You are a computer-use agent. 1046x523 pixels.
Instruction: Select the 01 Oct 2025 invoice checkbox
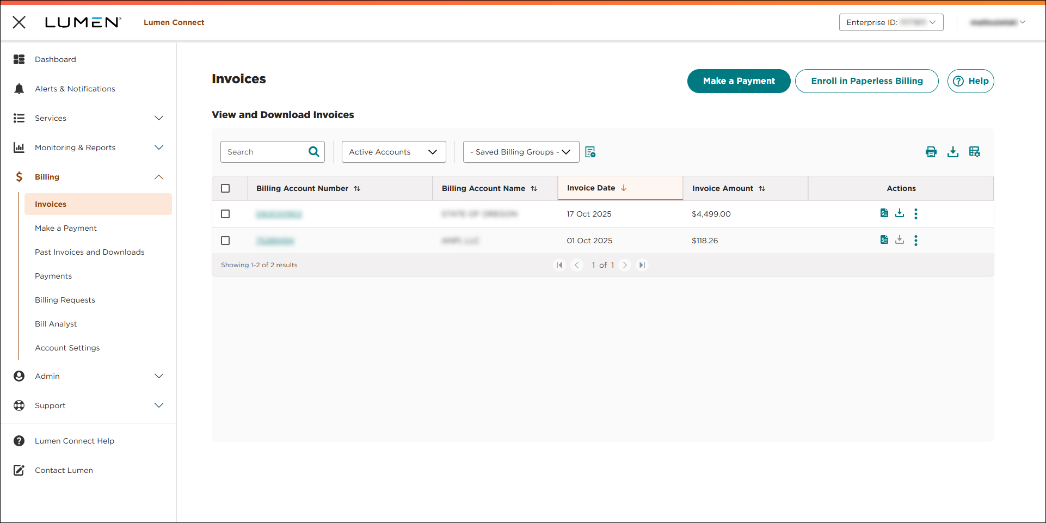click(225, 241)
